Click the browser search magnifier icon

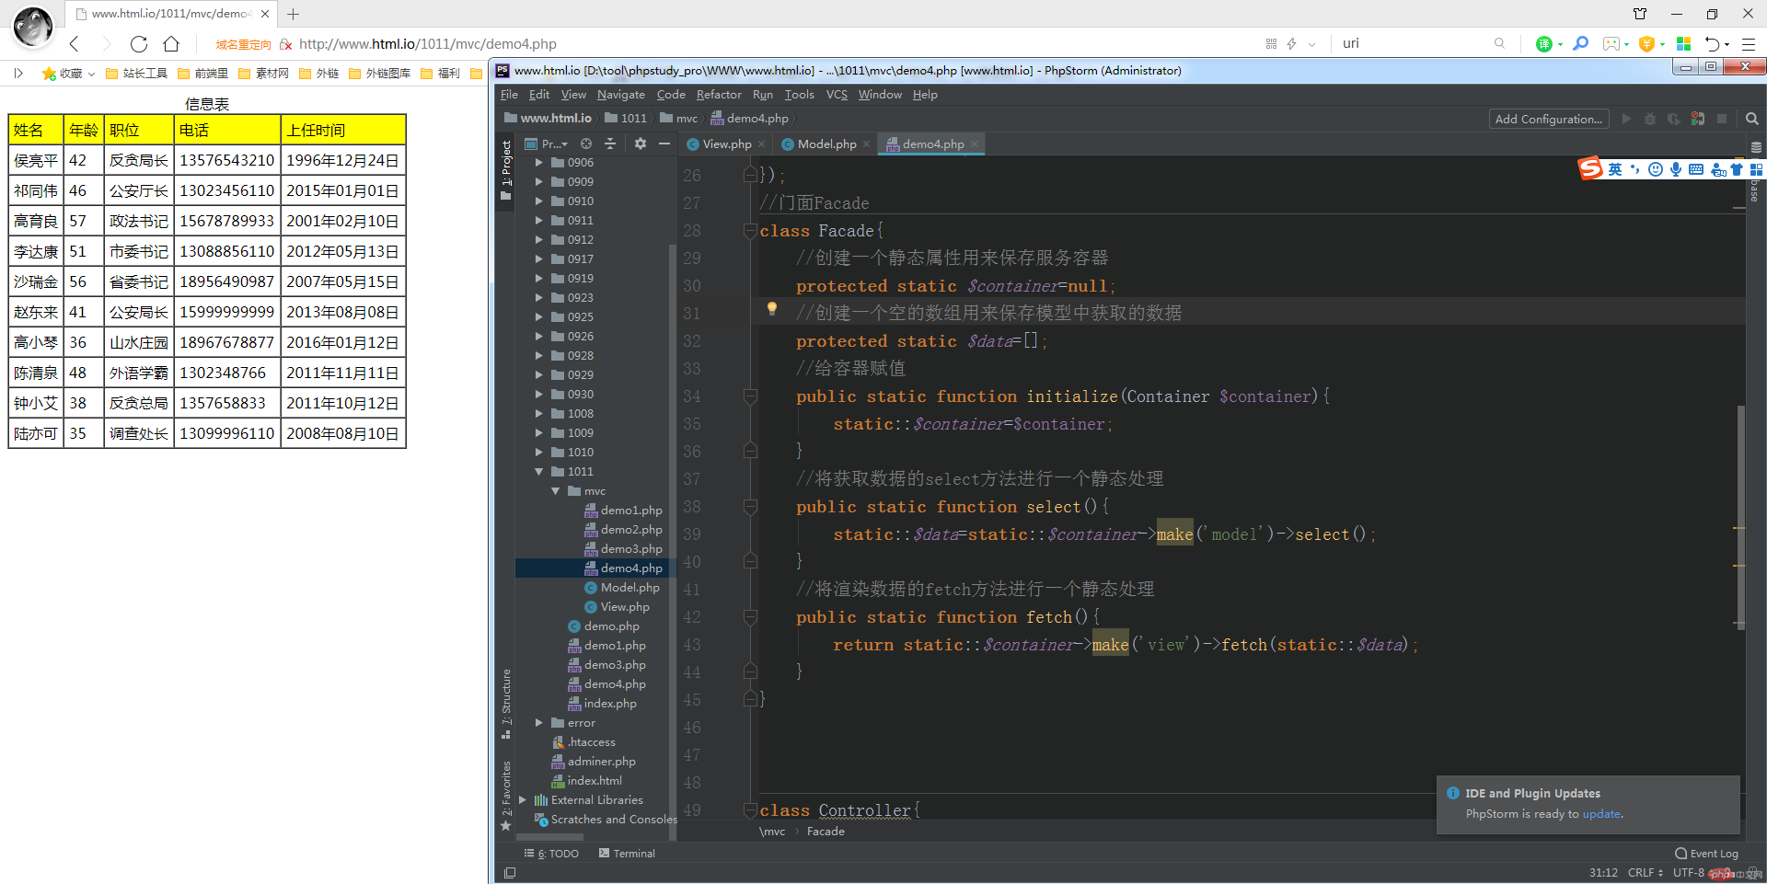(x=1500, y=43)
